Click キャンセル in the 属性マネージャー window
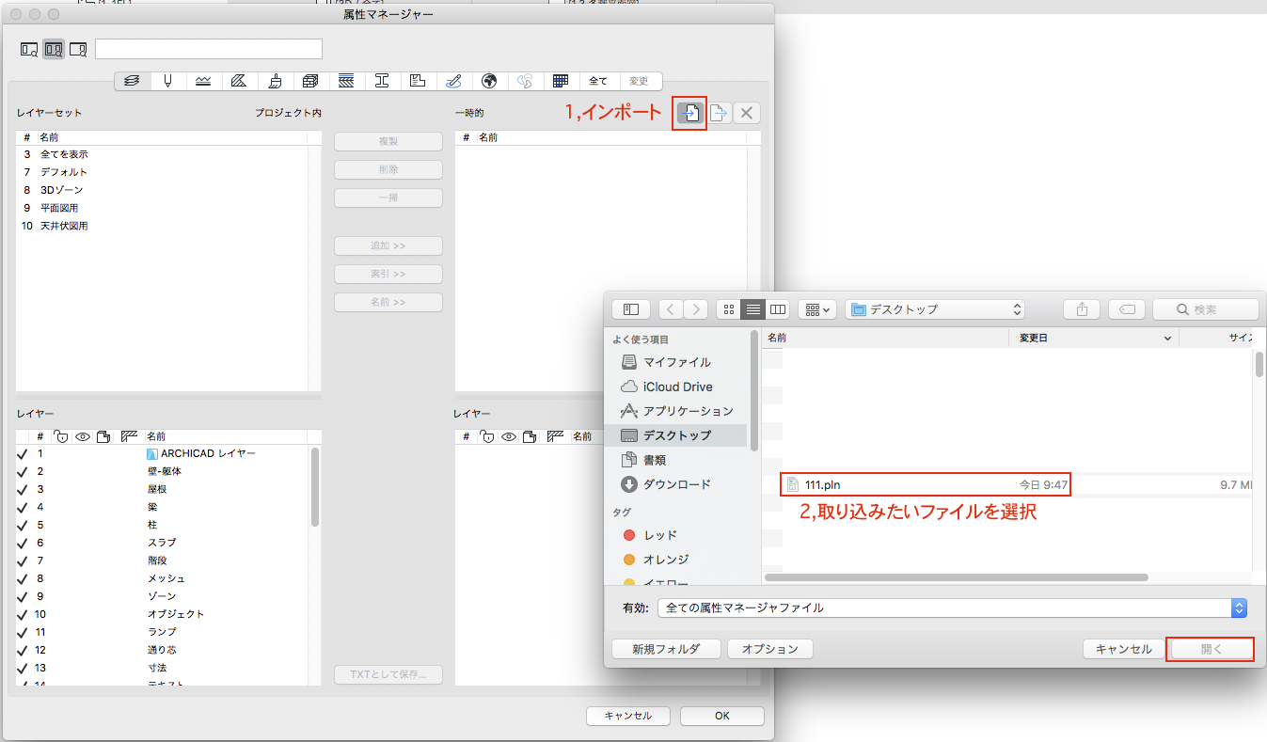 pos(627,716)
